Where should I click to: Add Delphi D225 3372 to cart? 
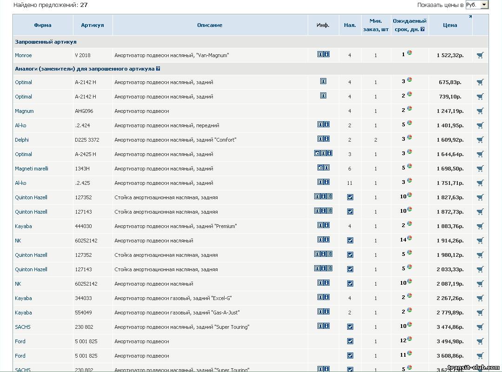pos(480,140)
